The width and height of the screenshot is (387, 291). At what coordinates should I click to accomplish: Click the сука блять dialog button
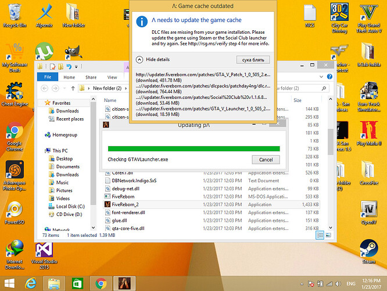tap(253, 60)
